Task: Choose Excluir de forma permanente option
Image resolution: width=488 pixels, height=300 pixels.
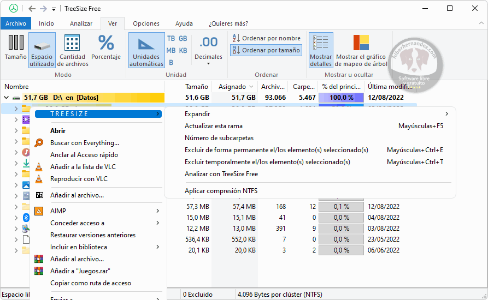Action: click(x=277, y=150)
